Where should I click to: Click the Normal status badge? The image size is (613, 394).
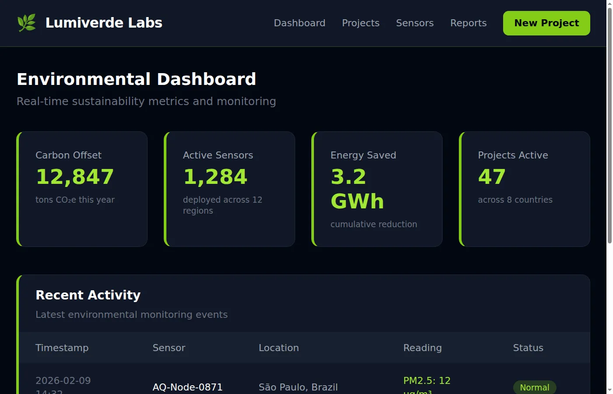(x=535, y=387)
